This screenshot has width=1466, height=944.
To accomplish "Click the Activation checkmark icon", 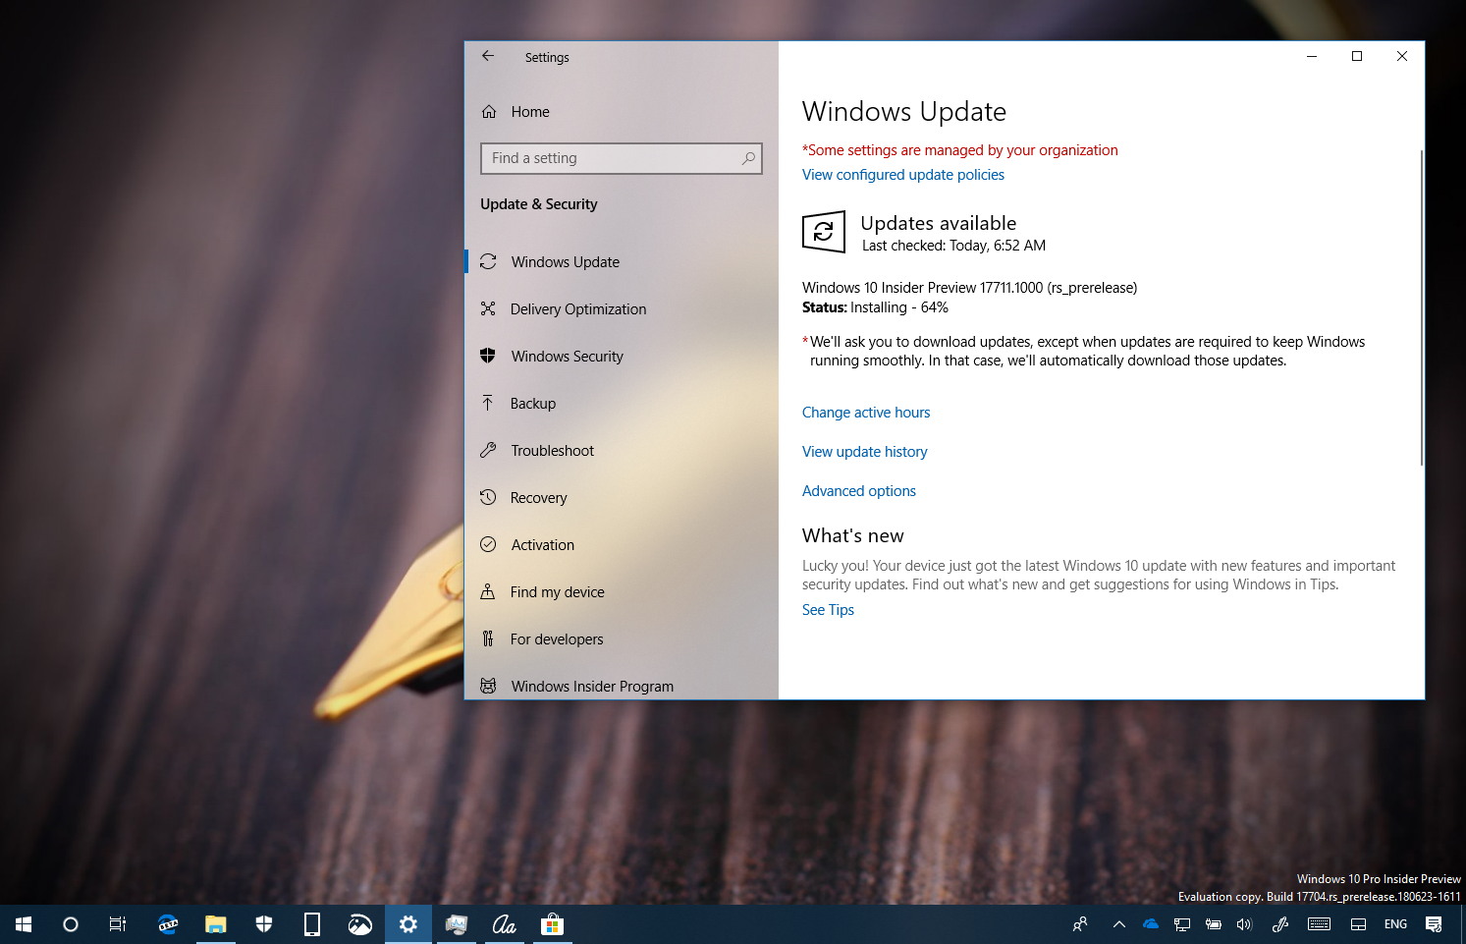I will (x=490, y=544).
